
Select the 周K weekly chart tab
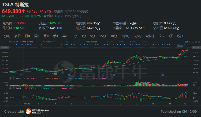tap(37, 36)
